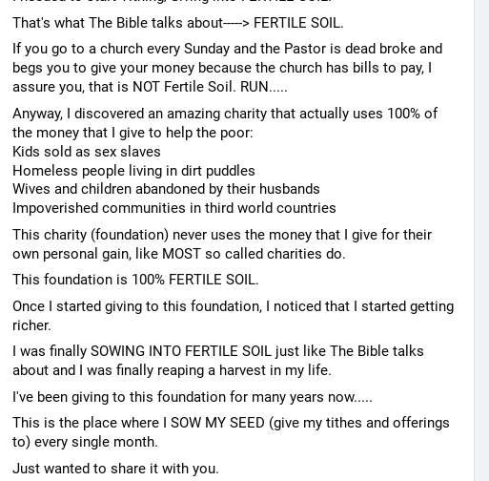This screenshot has width=489, height=481.
Task: Click the line 'Kids sold as sex slaves'
Action: click(x=87, y=152)
